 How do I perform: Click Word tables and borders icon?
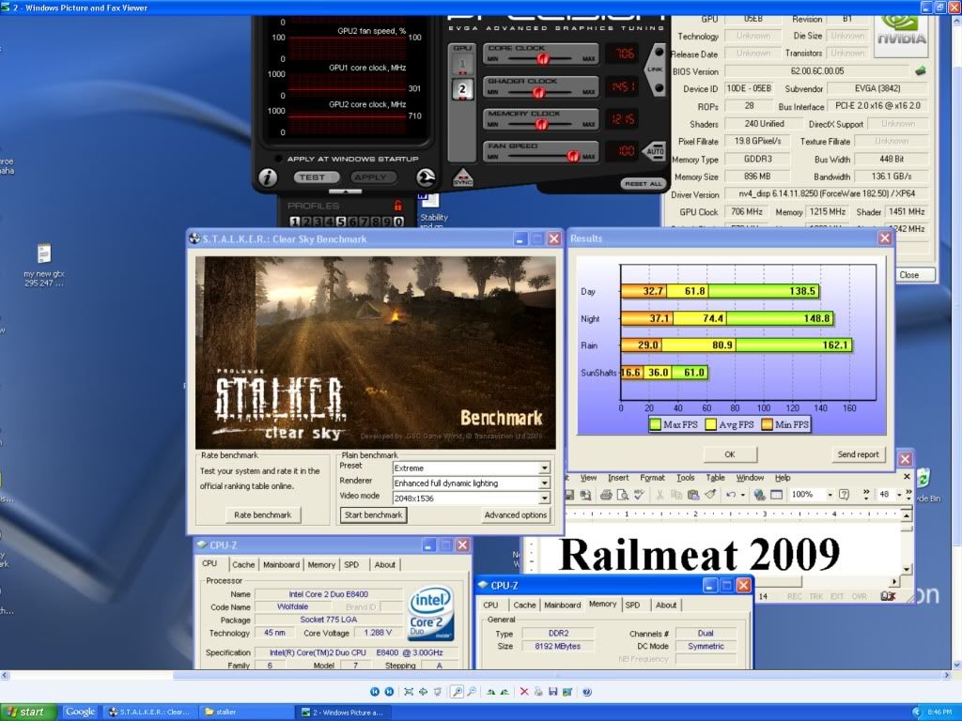pyautogui.click(x=776, y=495)
